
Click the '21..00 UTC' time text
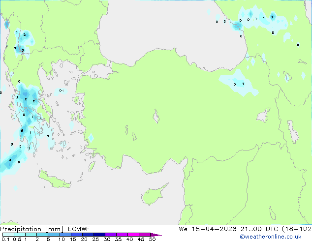[259, 229]
